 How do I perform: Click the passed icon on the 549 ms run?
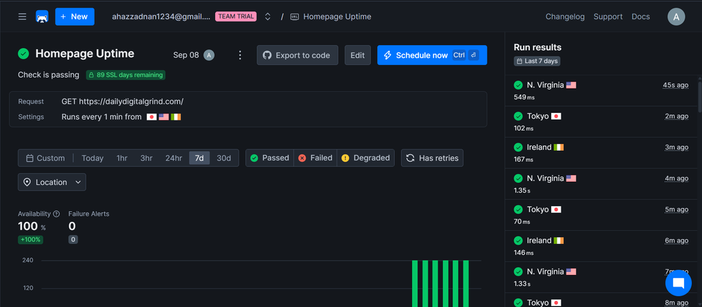click(x=518, y=85)
